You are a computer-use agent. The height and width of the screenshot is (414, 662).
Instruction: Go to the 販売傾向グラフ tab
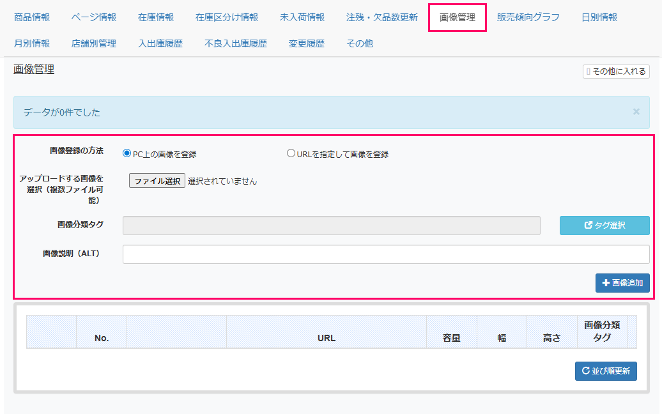click(528, 17)
